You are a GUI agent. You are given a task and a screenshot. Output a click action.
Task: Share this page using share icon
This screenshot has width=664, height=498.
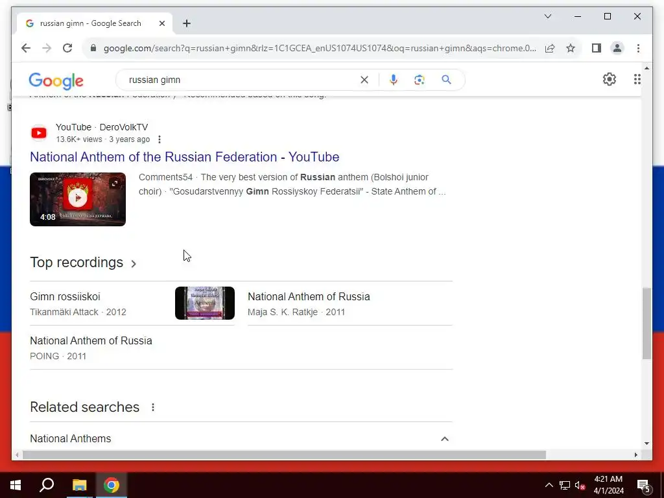pyautogui.click(x=550, y=48)
